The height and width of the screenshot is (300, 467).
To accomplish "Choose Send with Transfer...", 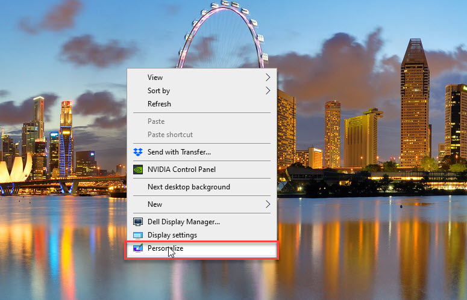I will pyautogui.click(x=202, y=152).
